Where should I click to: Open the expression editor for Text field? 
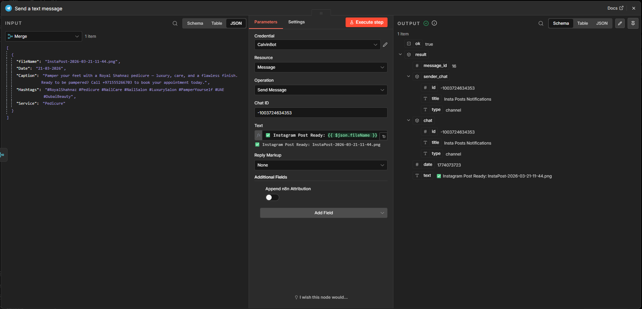[x=384, y=136]
